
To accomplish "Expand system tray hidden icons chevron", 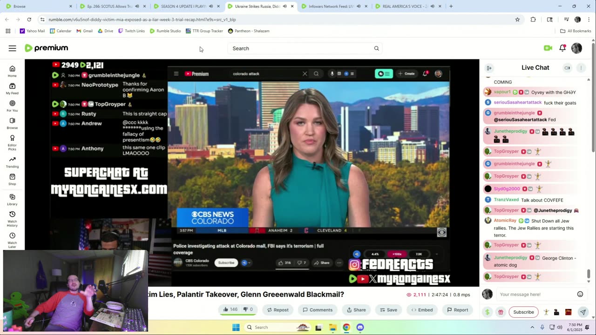I will point(532,327).
